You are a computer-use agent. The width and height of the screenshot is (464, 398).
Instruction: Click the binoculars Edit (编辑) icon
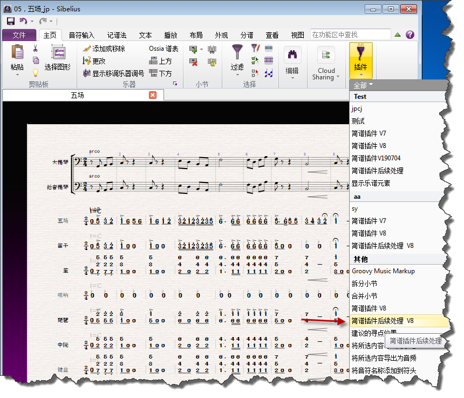point(292,55)
